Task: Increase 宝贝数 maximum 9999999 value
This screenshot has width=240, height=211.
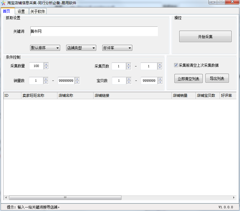Action: (x=160, y=79)
